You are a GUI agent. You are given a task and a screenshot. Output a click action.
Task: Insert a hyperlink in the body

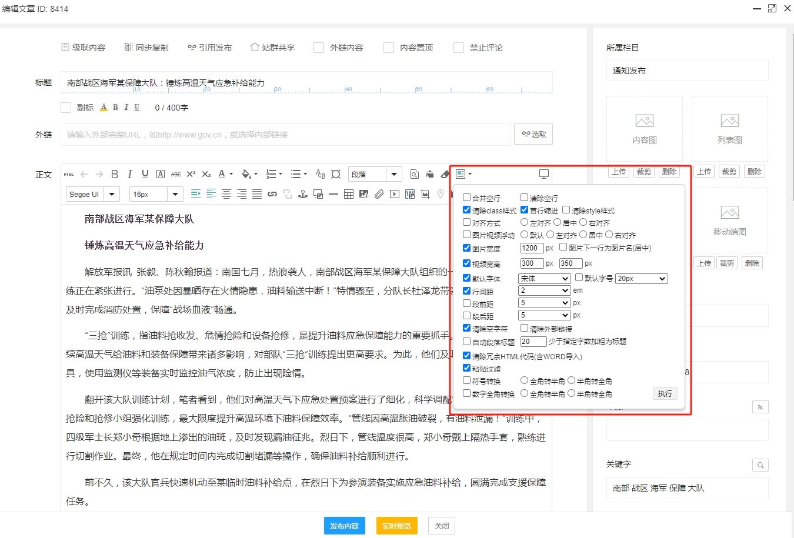pos(272,194)
